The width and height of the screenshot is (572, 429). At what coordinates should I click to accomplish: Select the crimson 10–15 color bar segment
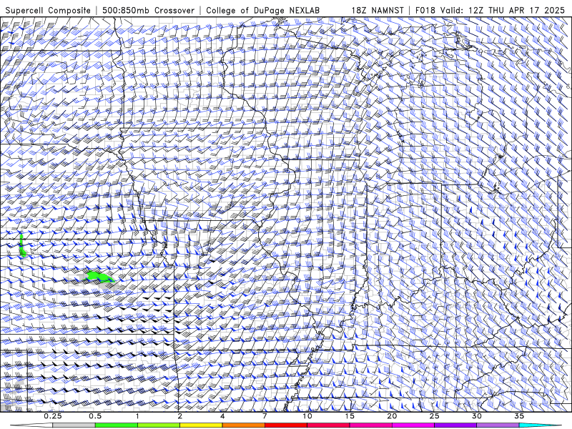pyautogui.click(x=328, y=425)
